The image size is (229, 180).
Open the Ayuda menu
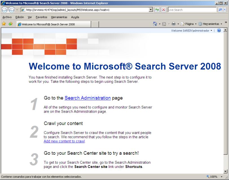75,17
